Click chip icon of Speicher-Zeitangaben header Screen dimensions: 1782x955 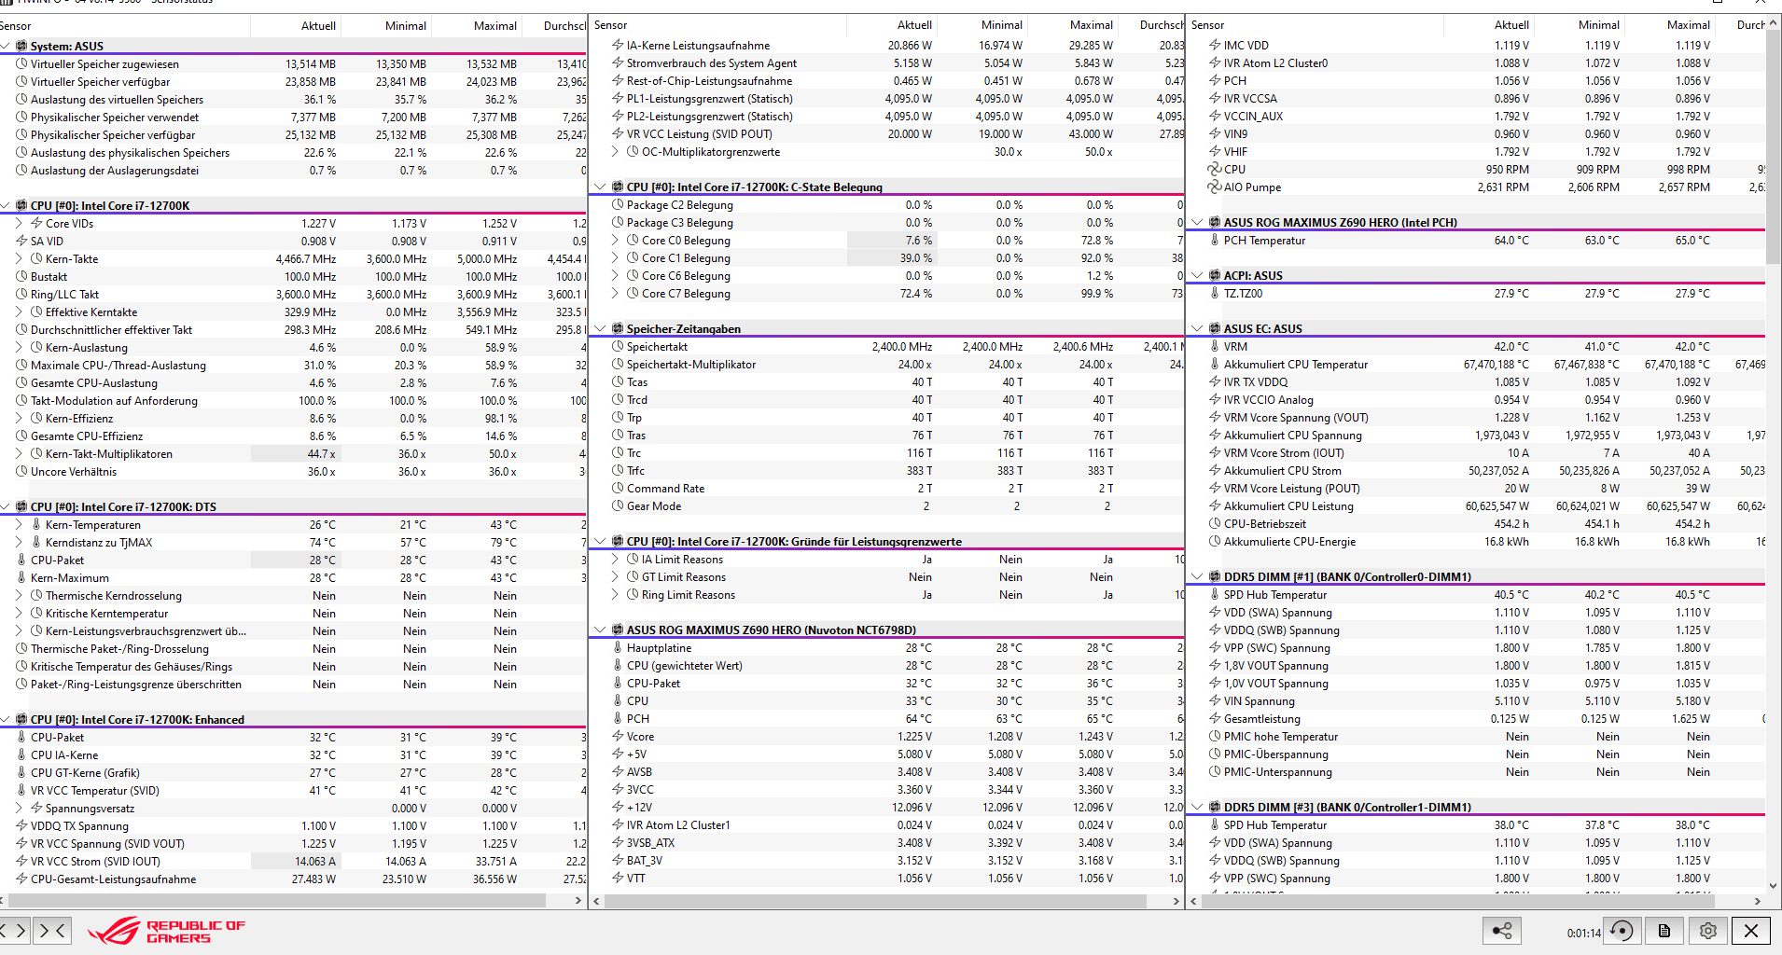pos(618,328)
